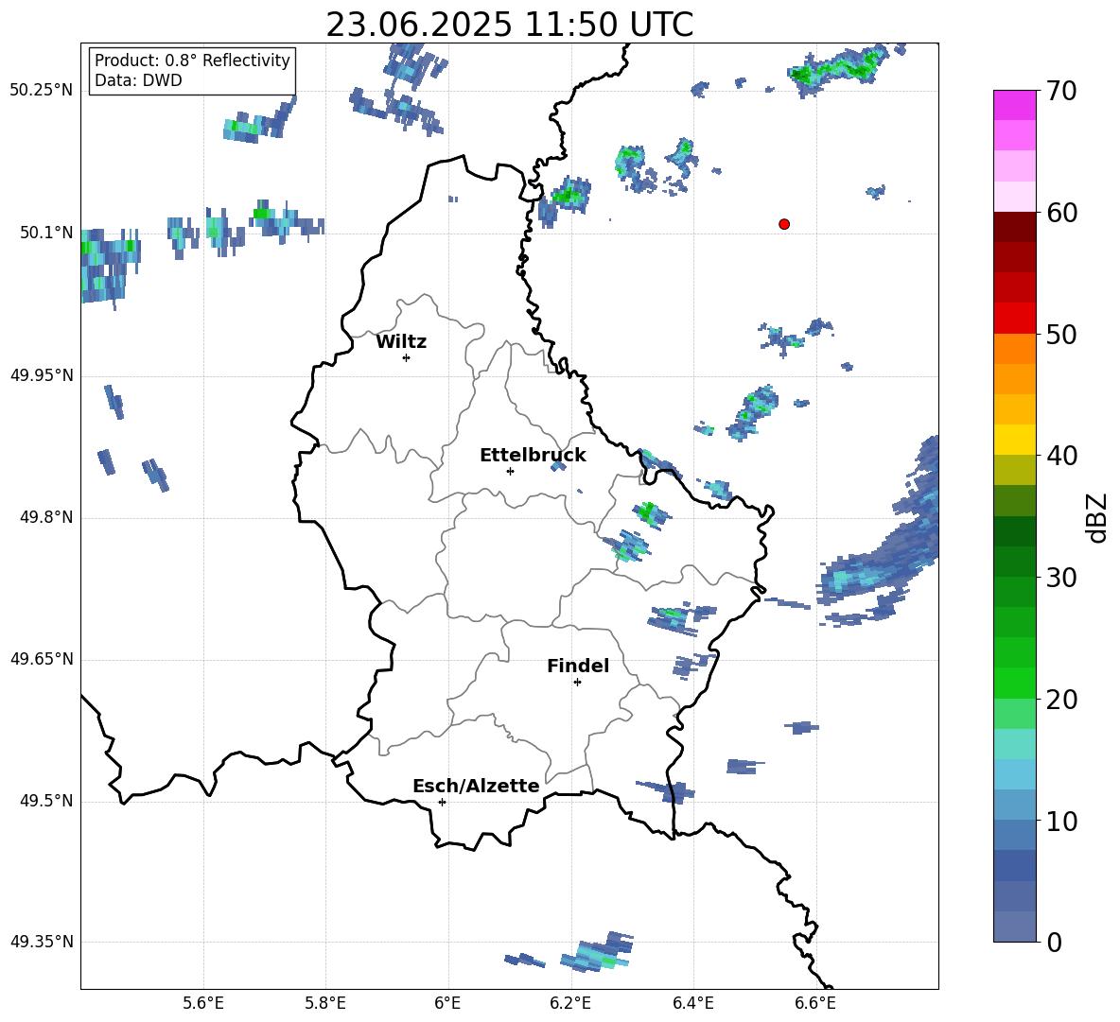Viewport: 1120px width, 1022px height.
Task: Click the Findel station label
Action: tap(578, 666)
